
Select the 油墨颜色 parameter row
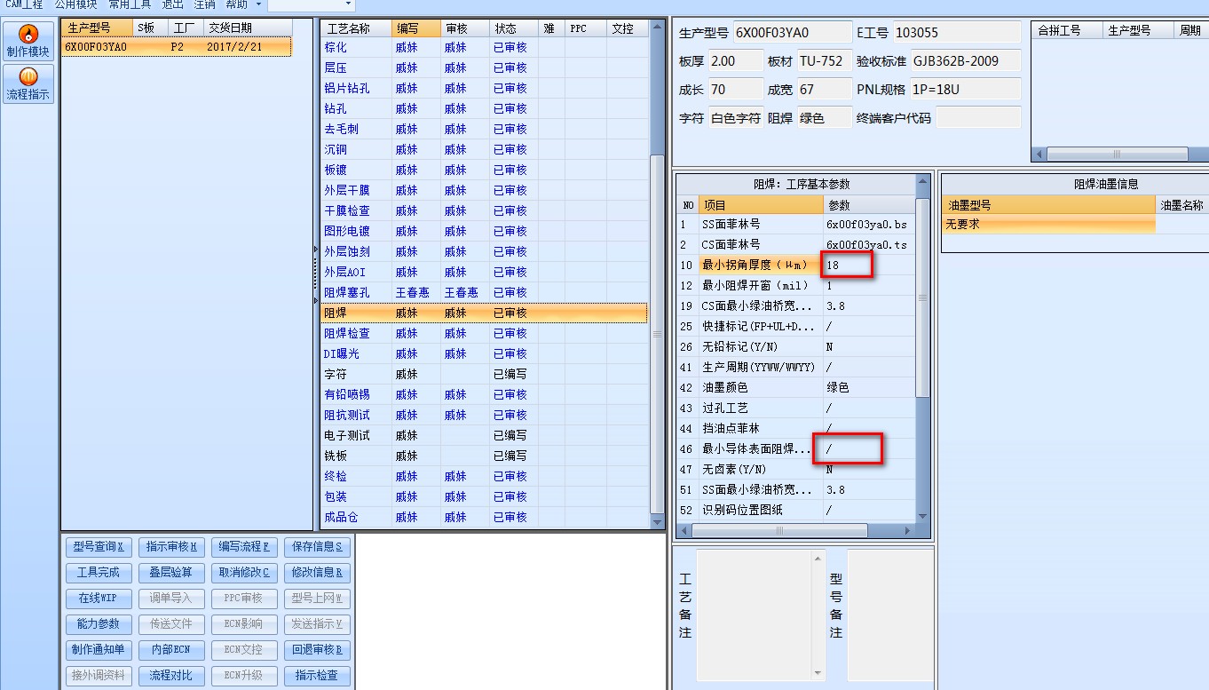coord(795,388)
